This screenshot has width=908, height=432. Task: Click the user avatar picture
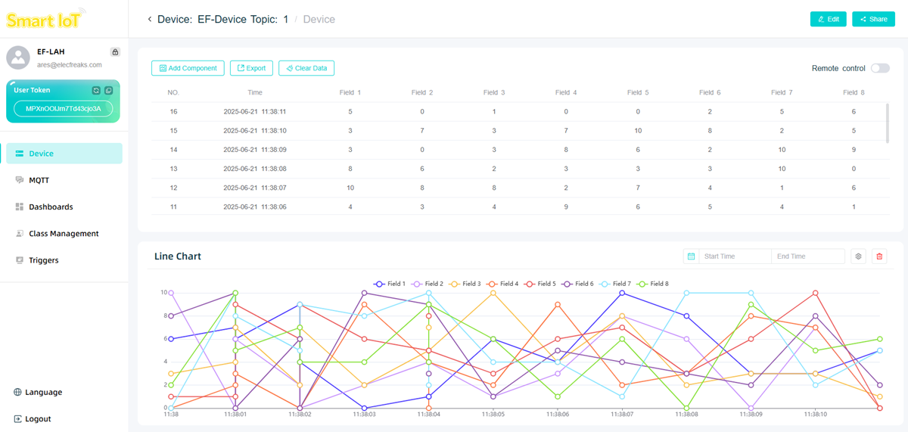coord(19,57)
